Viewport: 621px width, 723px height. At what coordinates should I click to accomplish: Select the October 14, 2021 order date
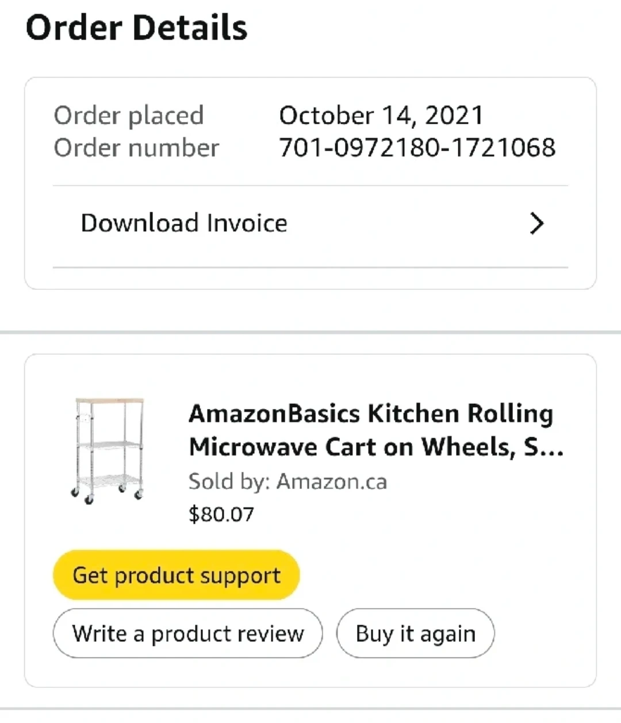pyautogui.click(x=381, y=116)
